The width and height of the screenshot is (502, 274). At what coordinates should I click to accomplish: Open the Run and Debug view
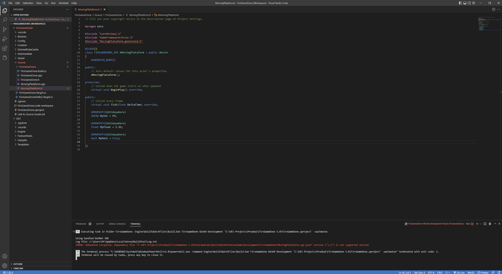[4, 39]
